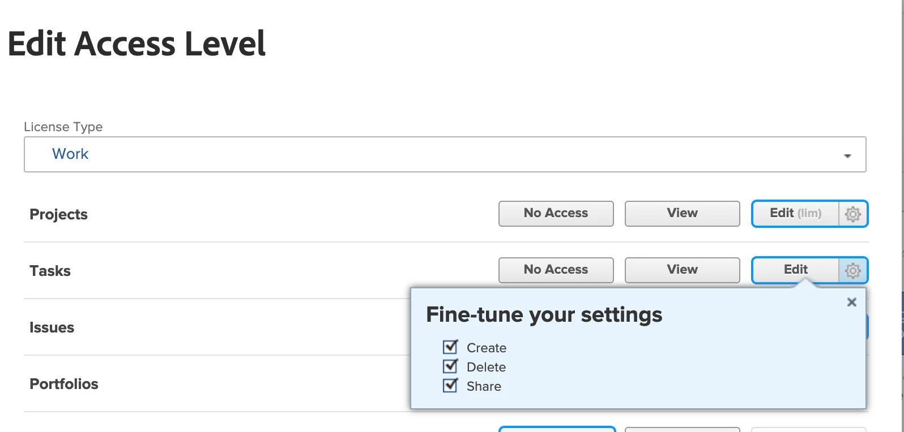Click the Tasks row label
904x432 pixels.
tap(50, 271)
